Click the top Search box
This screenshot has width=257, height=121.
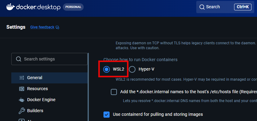pos(225,7)
